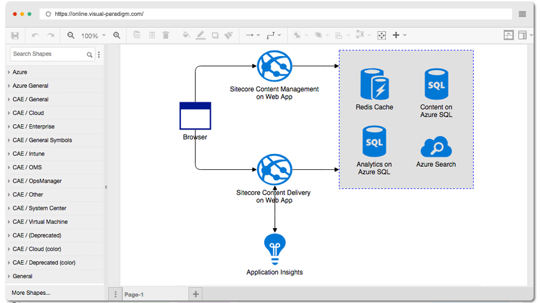Click the To Back arrange icon

click(318, 35)
